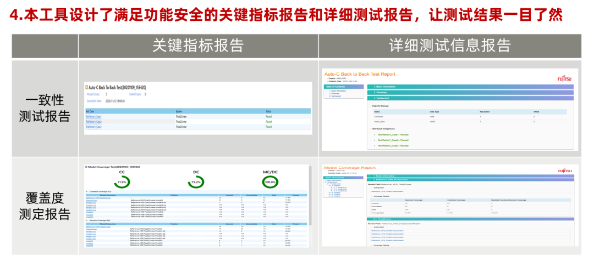Click Data Type header in Outports Message table
594x256 pixels.
pyautogui.click(x=435, y=112)
